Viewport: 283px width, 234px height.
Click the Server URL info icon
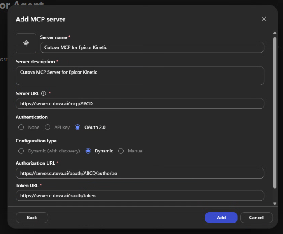(44, 93)
